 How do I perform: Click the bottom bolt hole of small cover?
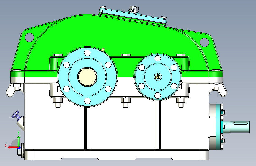coord(158,96)
